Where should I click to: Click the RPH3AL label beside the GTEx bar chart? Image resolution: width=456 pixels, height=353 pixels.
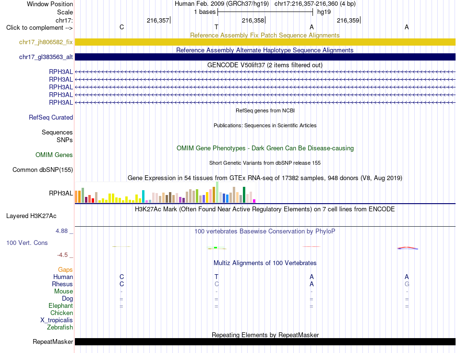[61, 193]
